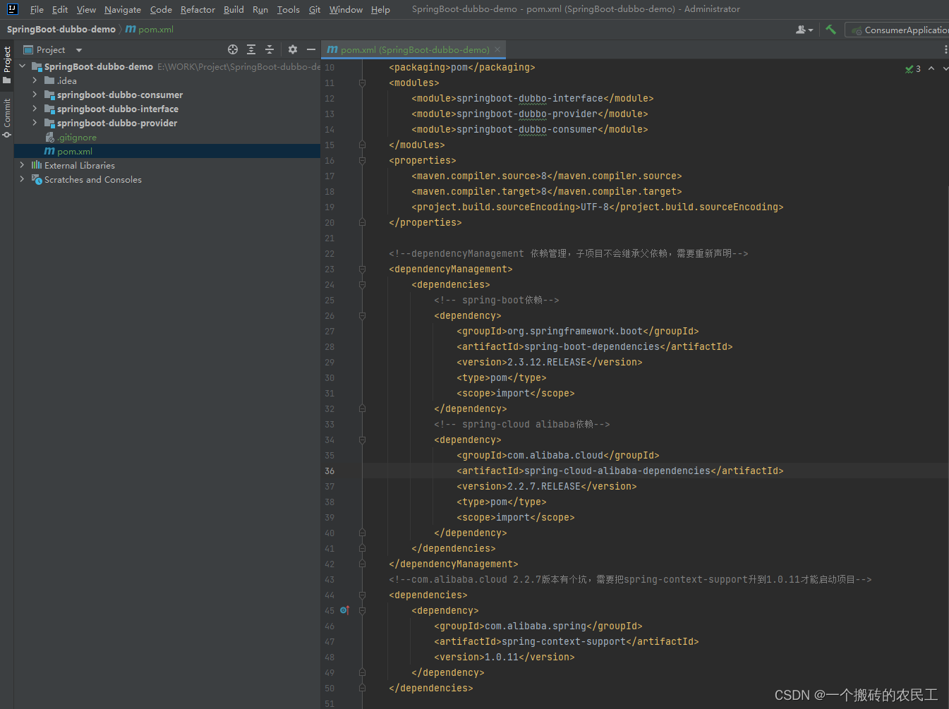949x709 pixels.
Task: Toggle the Commit tool window side tab
Action: point(7,118)
